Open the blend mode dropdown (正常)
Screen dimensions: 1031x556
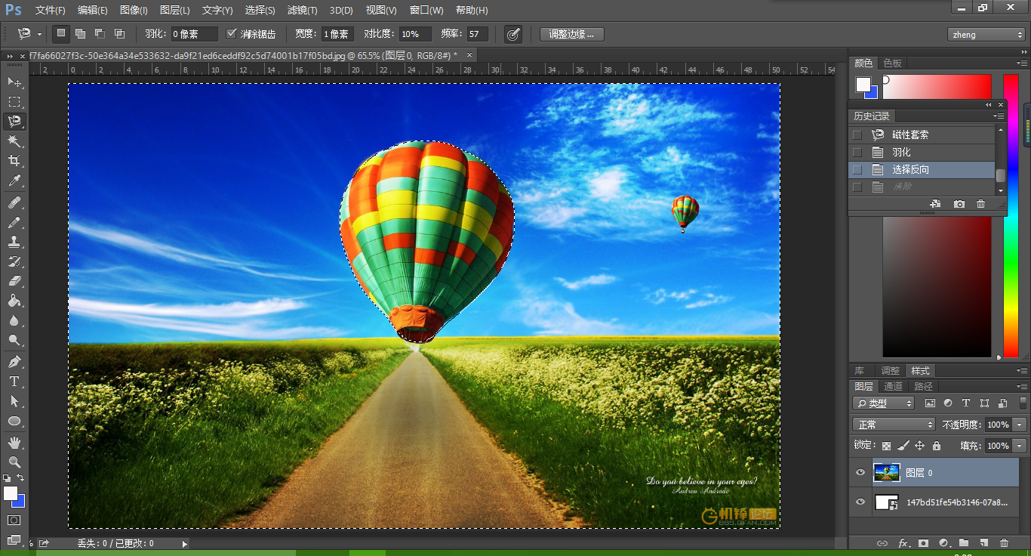894,425
